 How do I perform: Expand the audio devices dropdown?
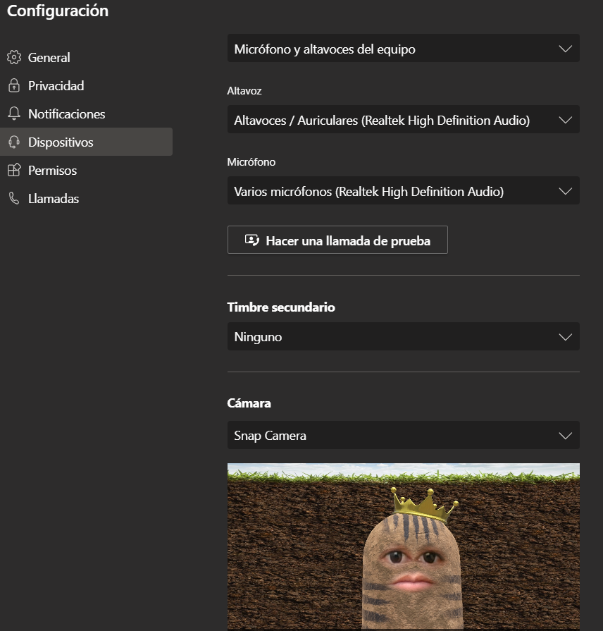tap(403, 48)
